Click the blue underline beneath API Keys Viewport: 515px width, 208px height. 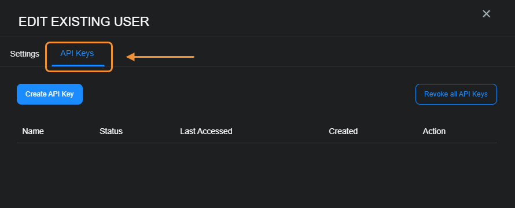(78, 65)
